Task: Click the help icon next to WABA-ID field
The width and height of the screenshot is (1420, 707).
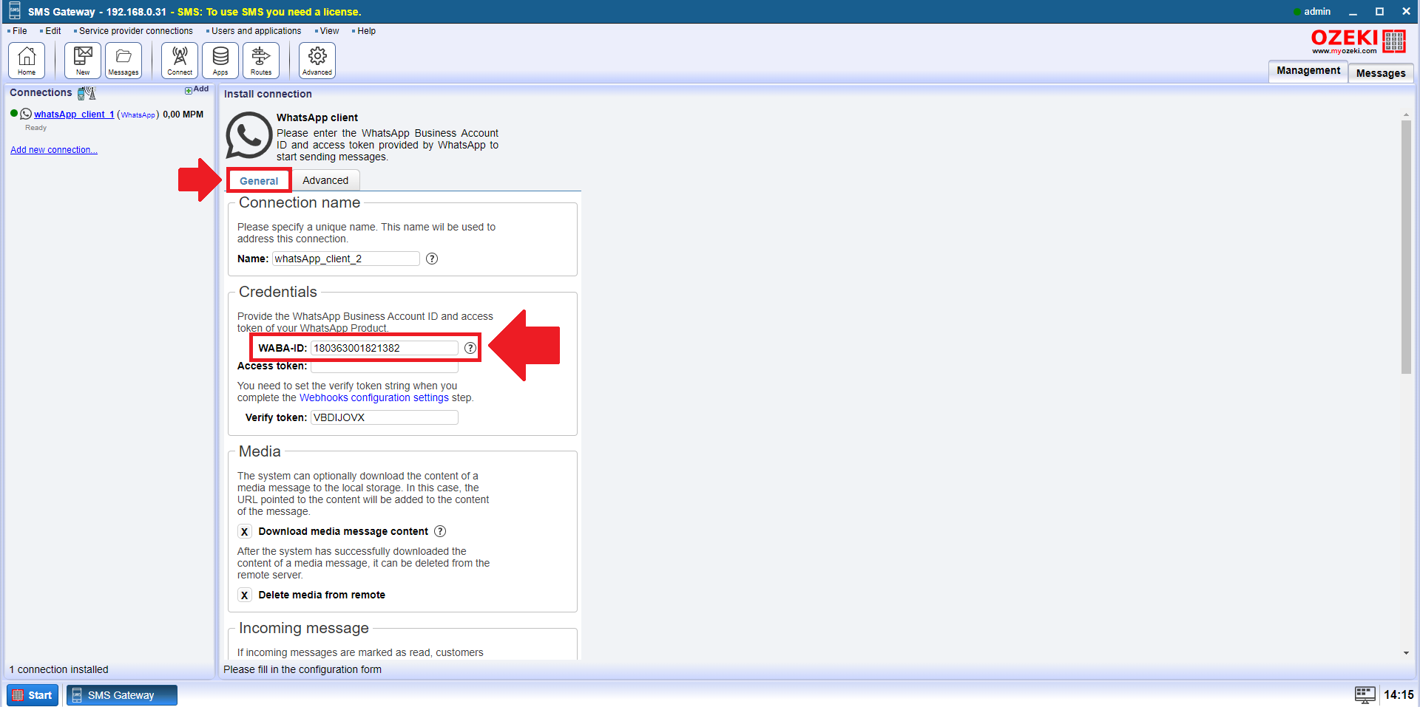Action: coord(470,348)
